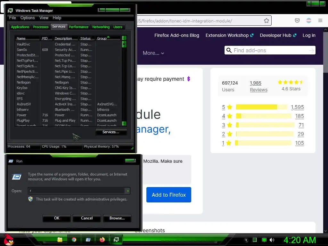Submit add-on search with the arrow icon

(311, 50)
